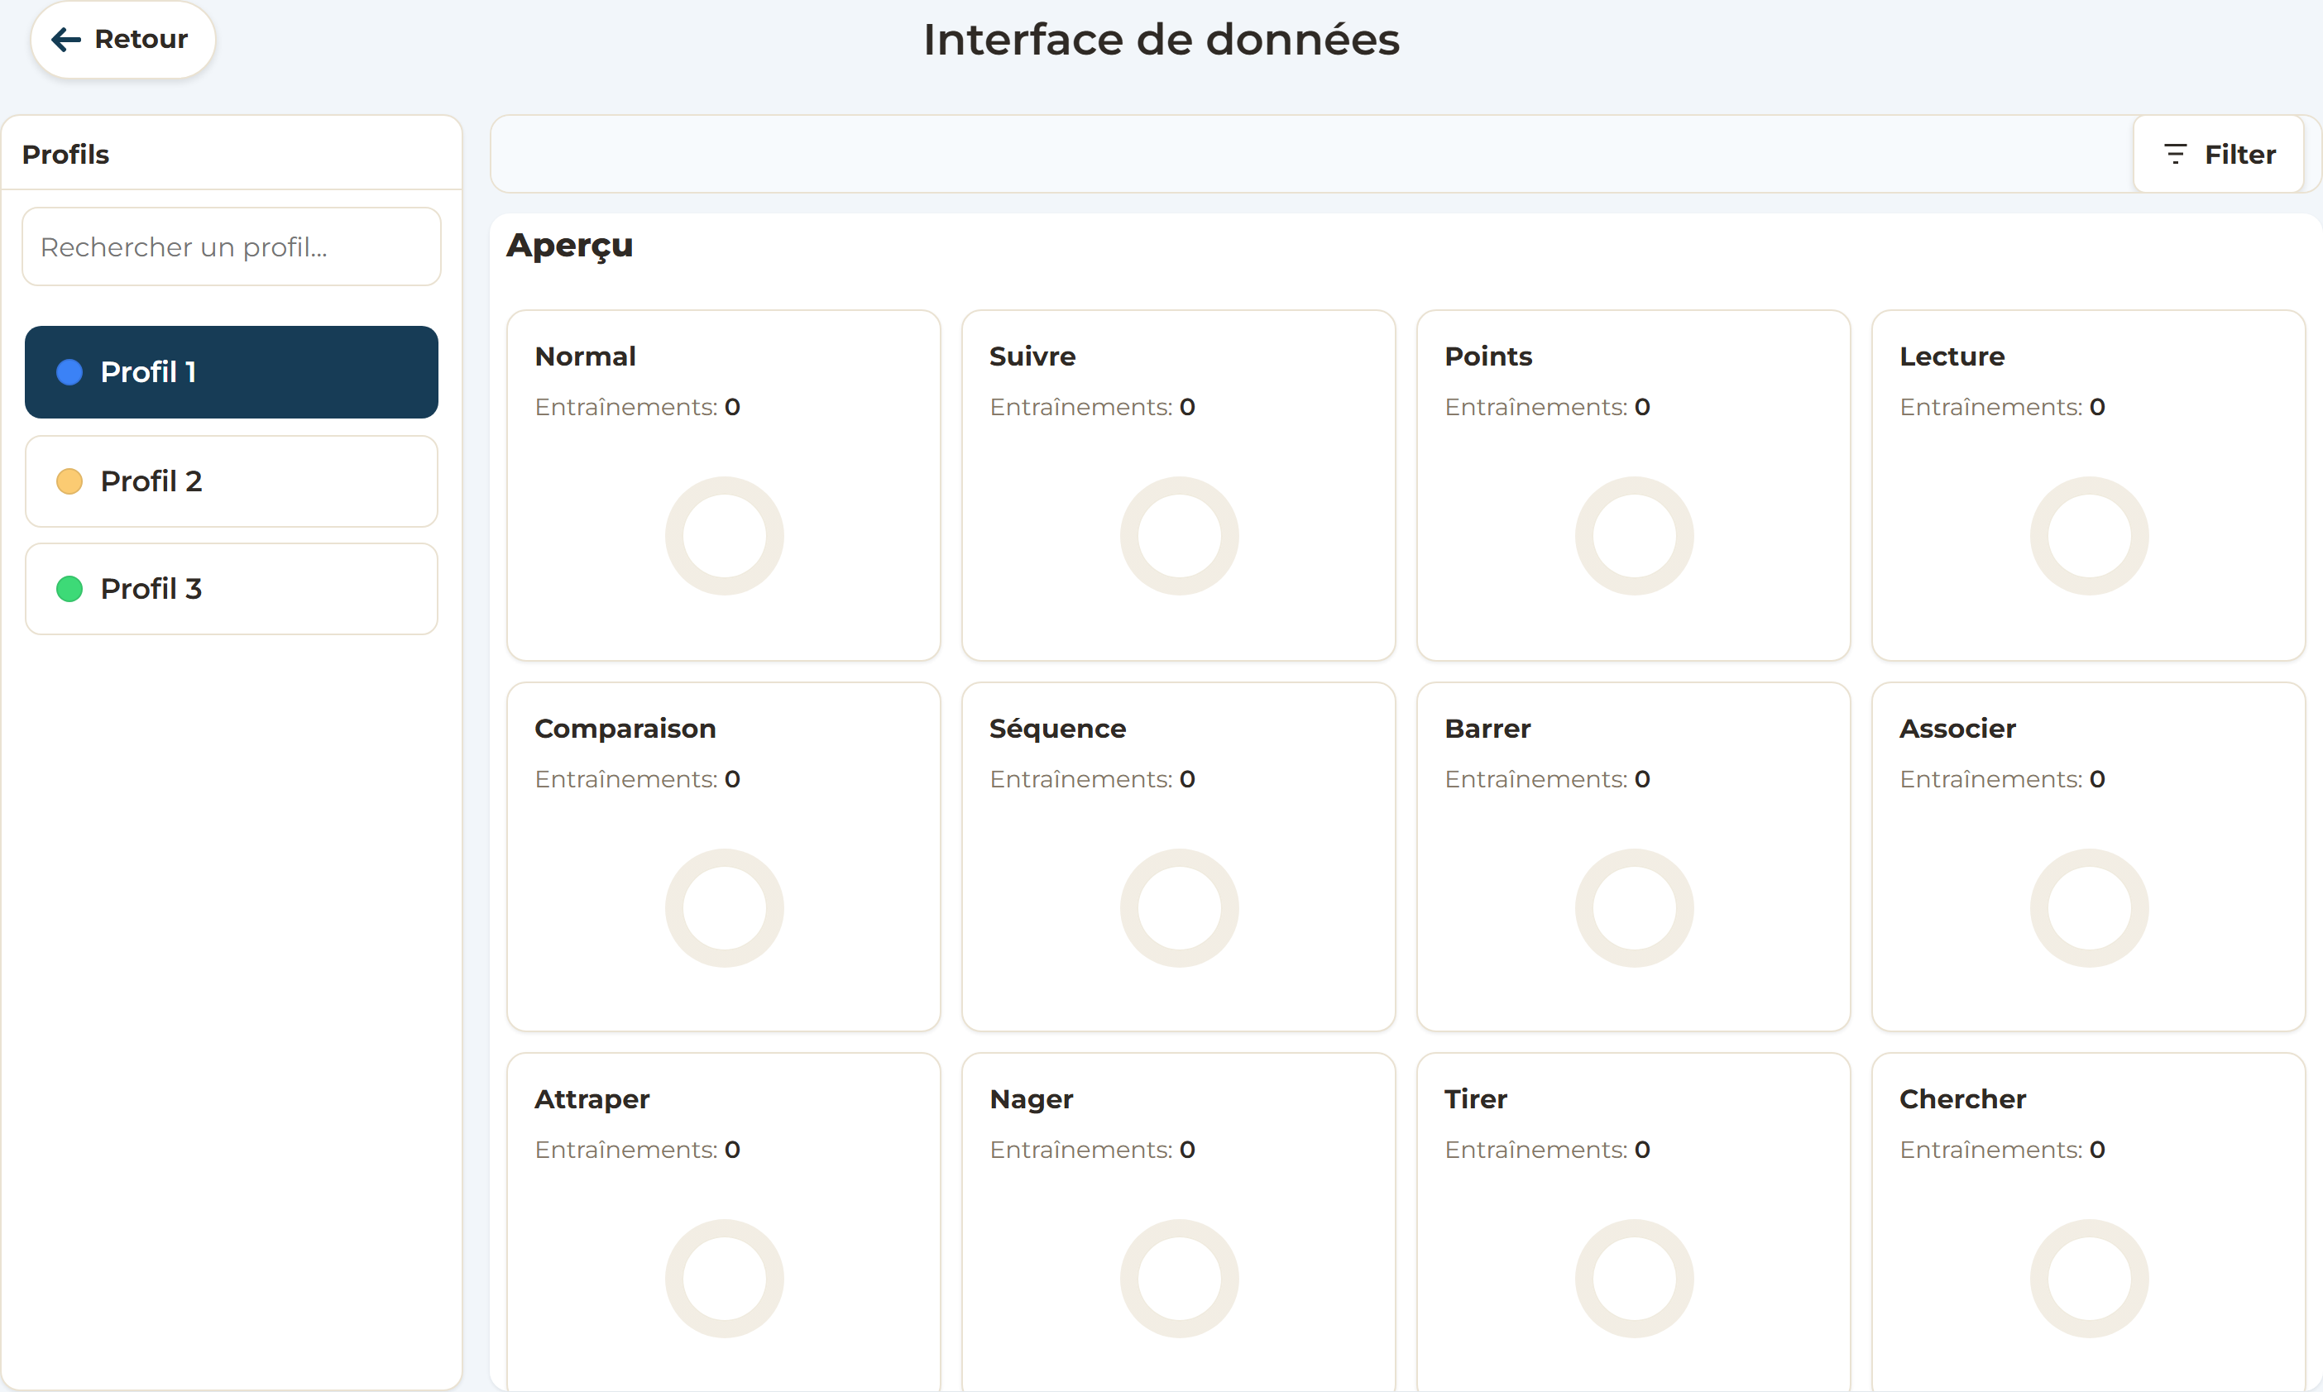The height and width of the screenshot is (1392, 2323).
Task: Click the progress ring in the Tirer card
Action: pos(1635,1279)
